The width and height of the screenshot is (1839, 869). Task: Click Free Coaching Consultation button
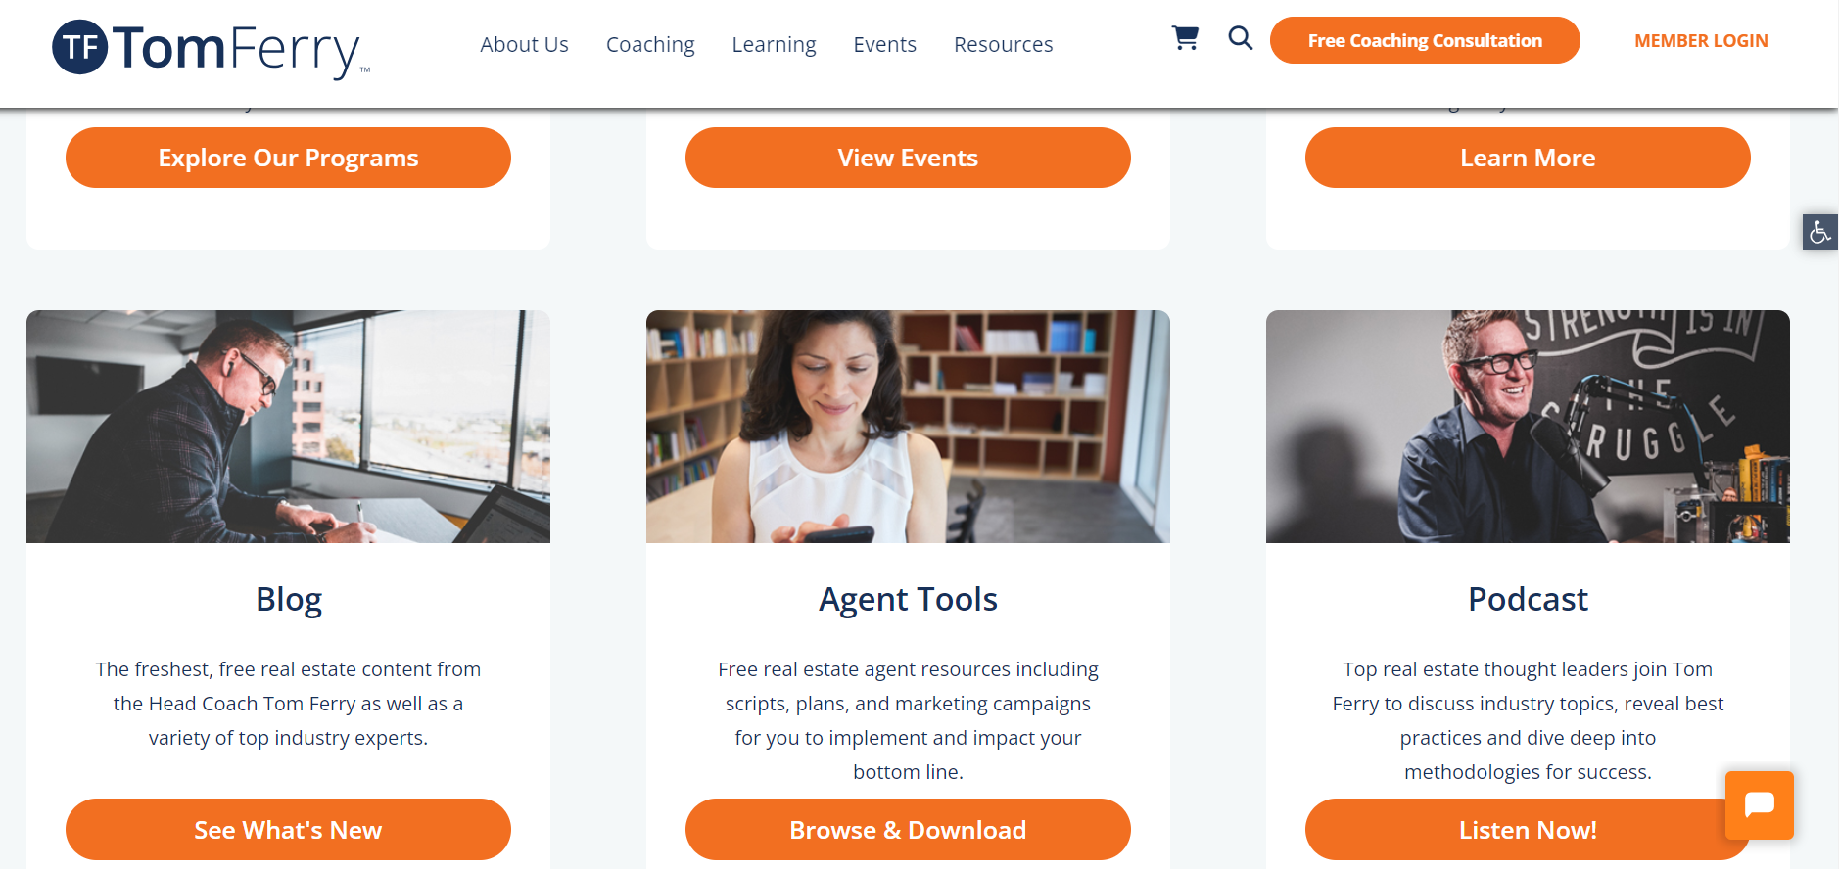(x=1425, y=40)
